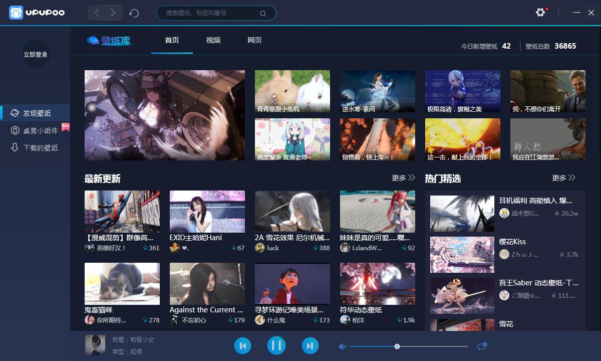Click the back navigation chevron
The width and height of the screenshot is (601, 361).
[97, 13]
